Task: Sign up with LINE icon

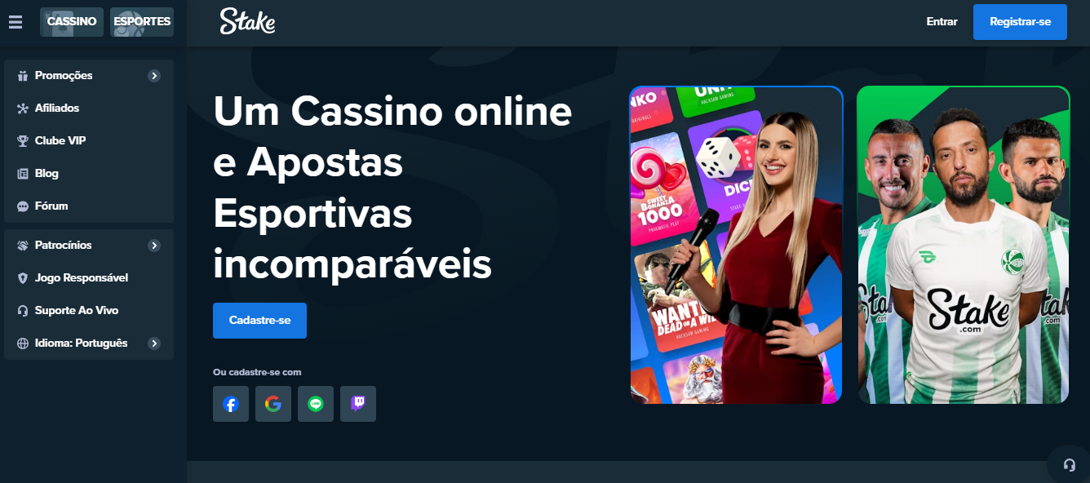Action: tap(316, 404)
